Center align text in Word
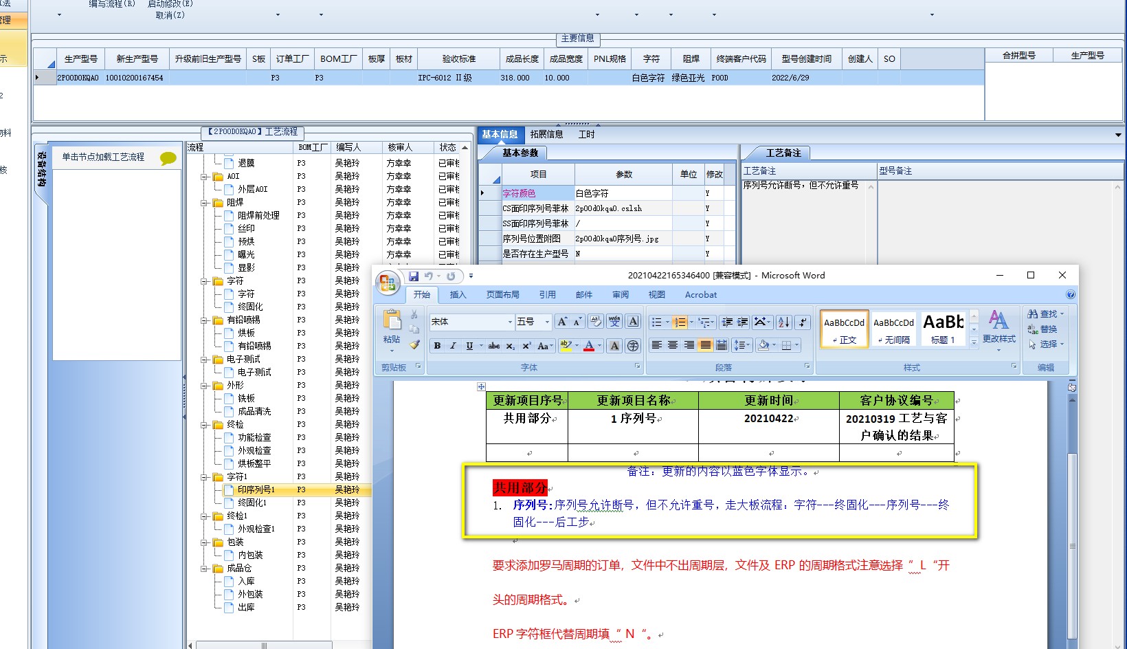Screen dimensions: 1127x649 (x=673, y=345)
